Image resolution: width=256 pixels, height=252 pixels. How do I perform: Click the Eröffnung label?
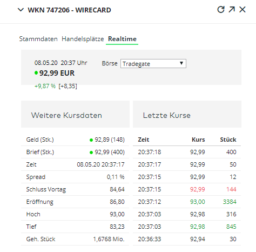click(39, 202)
